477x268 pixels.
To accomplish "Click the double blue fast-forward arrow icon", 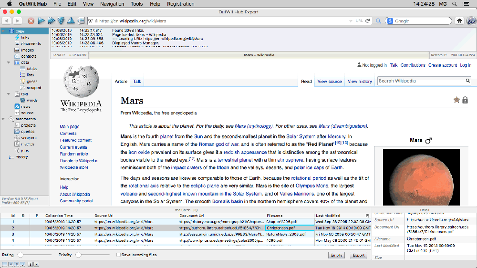I will (51, 21).
